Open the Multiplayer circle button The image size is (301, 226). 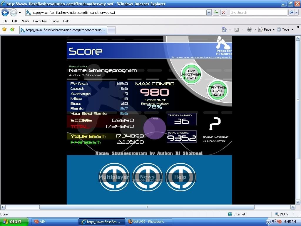[114, 177]
